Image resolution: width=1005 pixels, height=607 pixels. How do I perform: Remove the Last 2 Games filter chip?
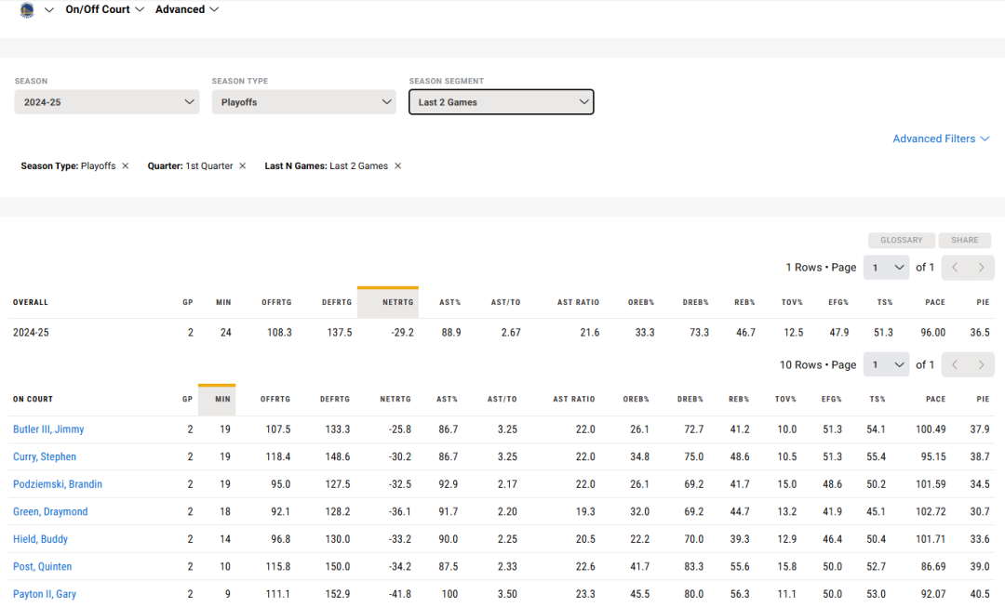[398, 165]
